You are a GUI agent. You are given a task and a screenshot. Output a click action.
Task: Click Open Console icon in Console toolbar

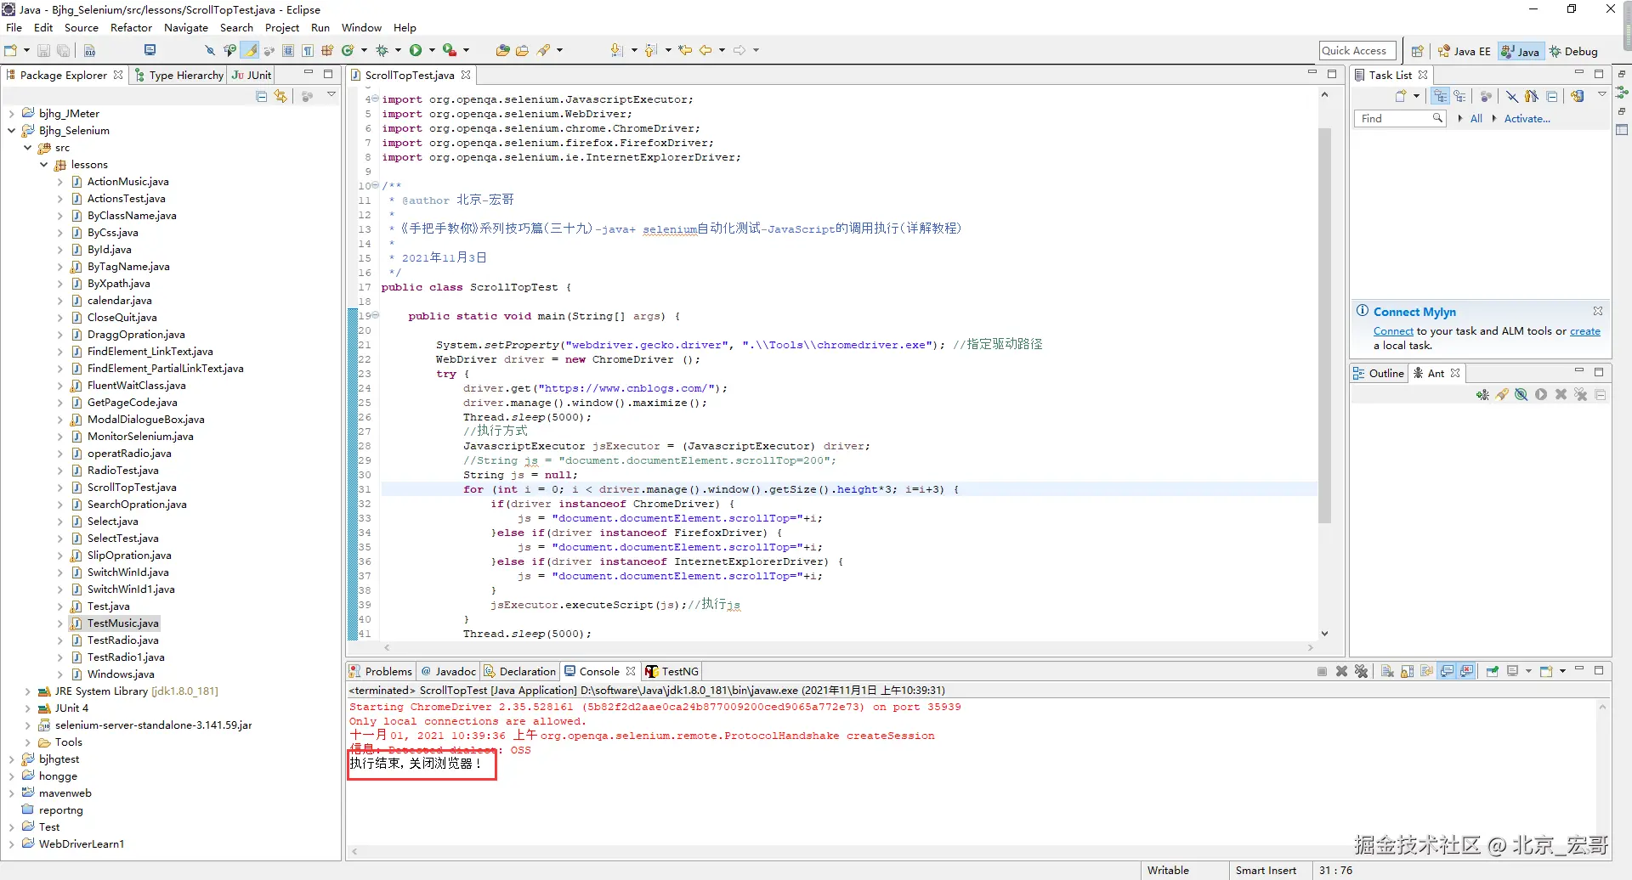pos(1545,672)
